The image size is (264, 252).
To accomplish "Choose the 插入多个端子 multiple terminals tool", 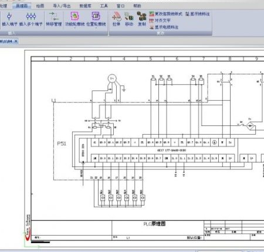I will pyautogui.click(x=31, y=19).
